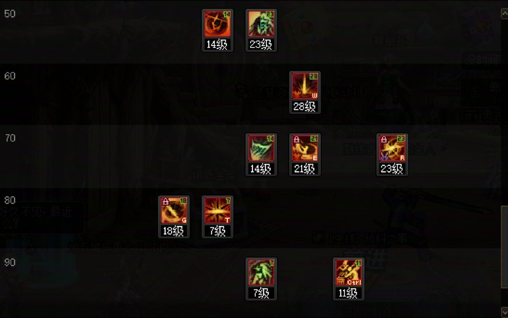Click the level 80 row label
The image size is (508, 318).
pyautogui.click(x=10, y=200)
